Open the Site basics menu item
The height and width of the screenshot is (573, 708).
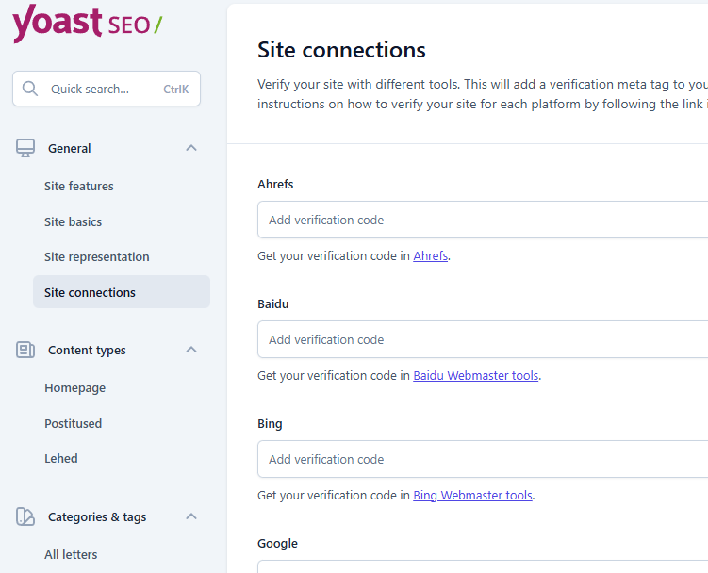74,221
